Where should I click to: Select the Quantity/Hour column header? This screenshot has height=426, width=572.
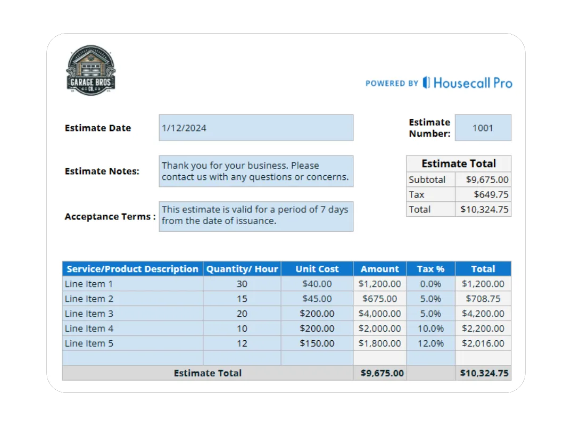(242, 269)
